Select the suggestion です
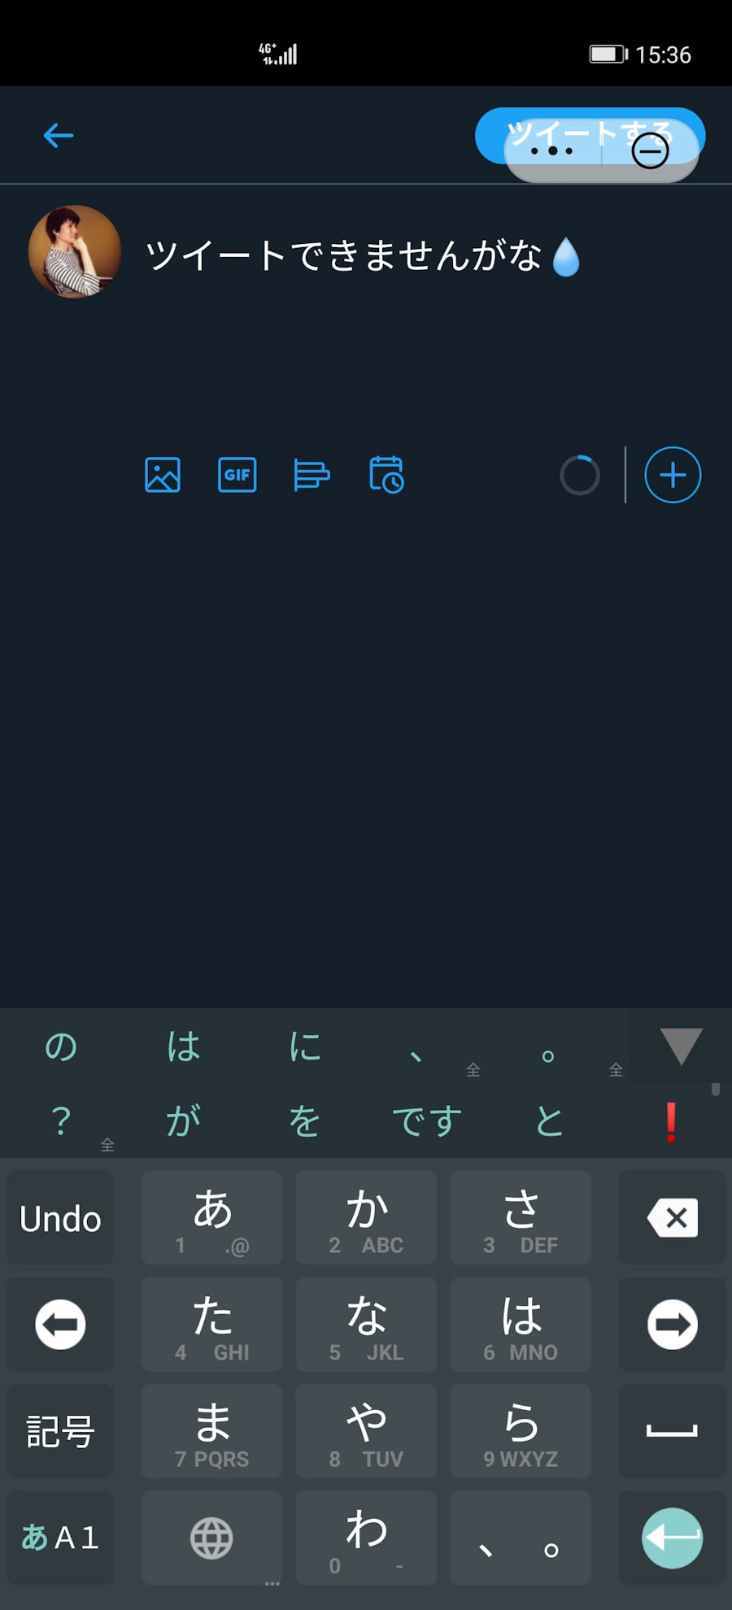 pyautogui.click(x=427, y=1121)
